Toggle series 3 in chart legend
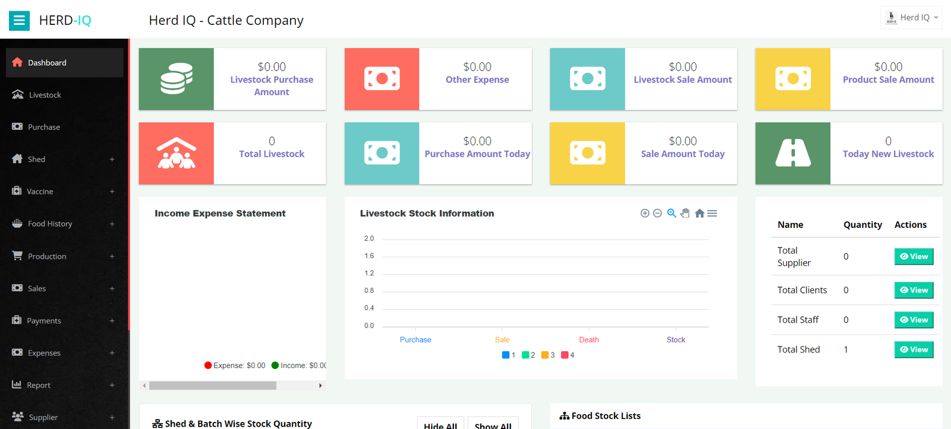 click(x=548, y=355)
